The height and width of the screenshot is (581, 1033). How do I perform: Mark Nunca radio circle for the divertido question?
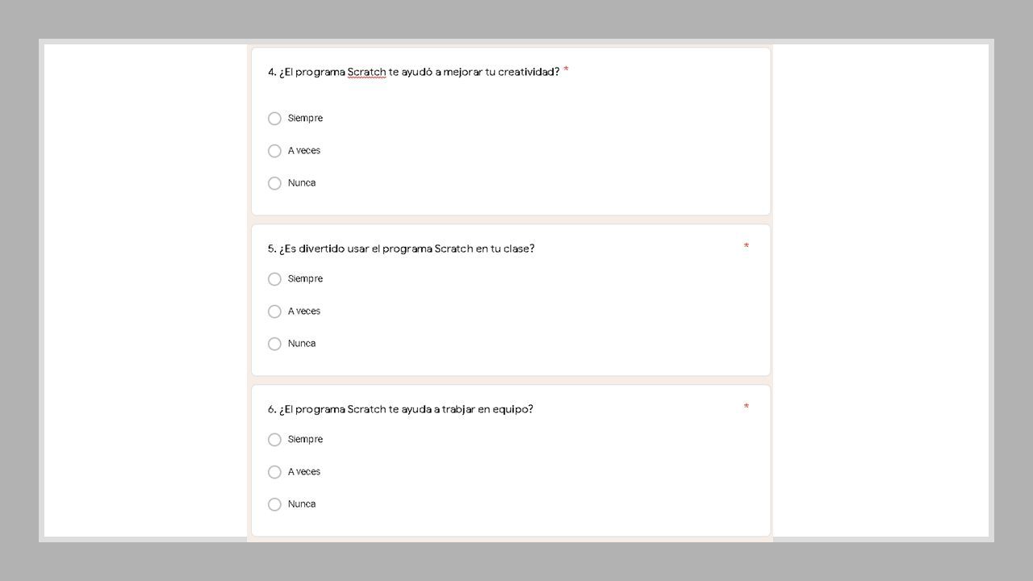pos(274,344)
